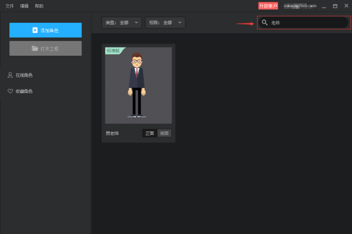Open the 文件 menu

[9, 6]
